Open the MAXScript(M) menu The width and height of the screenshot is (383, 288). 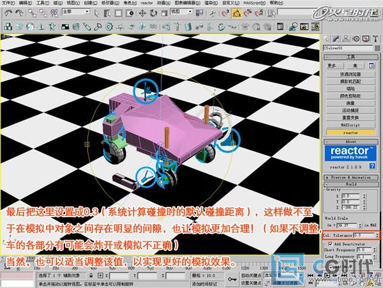pyautogui.click(x=255, y=3)
